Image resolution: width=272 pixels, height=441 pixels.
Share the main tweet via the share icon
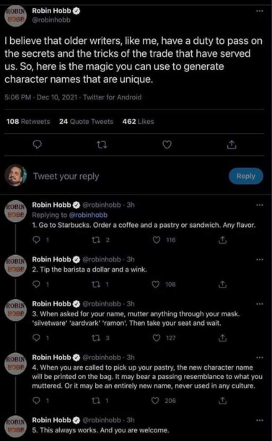(232, 145)
